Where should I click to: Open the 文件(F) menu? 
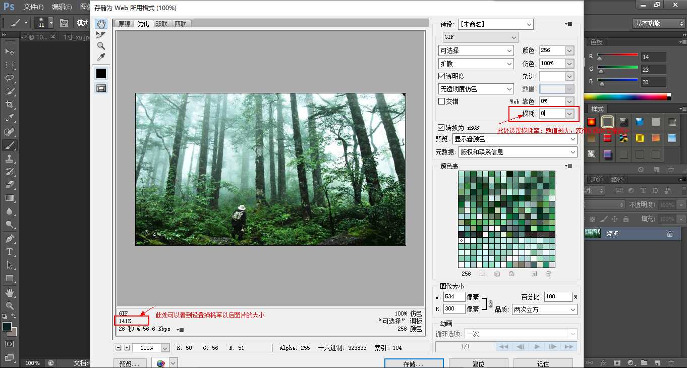(x=34, y=7)
